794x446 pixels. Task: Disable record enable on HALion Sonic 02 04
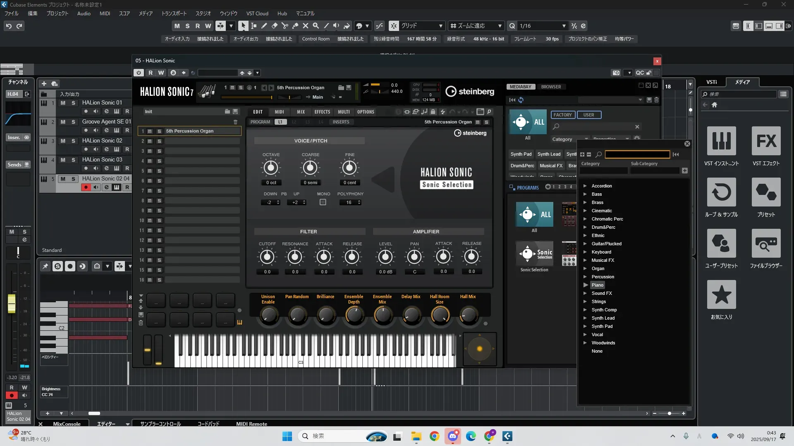pos(86,187)
